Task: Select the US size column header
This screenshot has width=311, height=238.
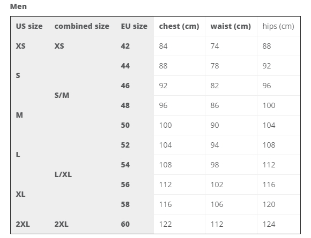Action: 29,26
